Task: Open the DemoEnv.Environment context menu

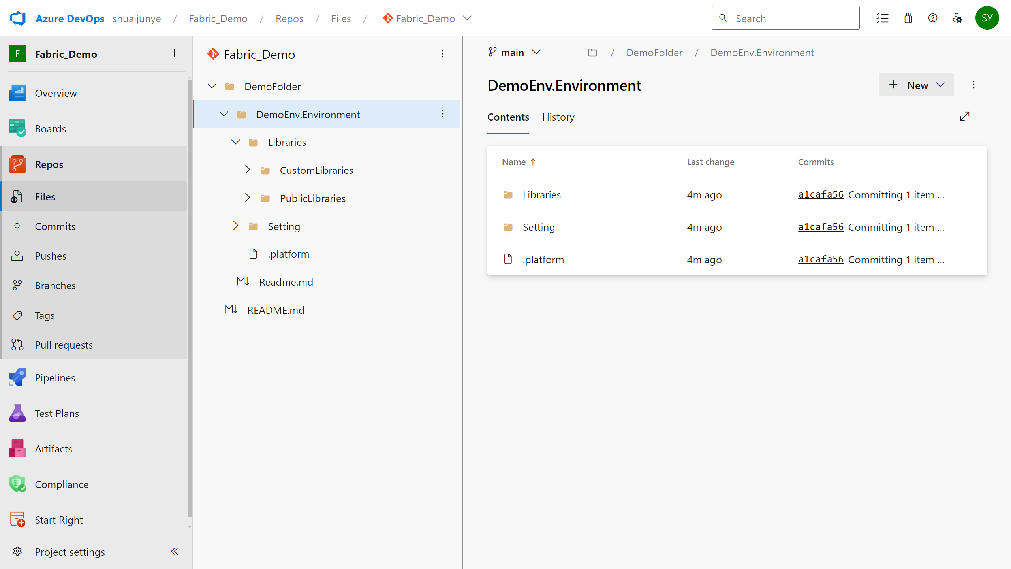Action: 443,114
